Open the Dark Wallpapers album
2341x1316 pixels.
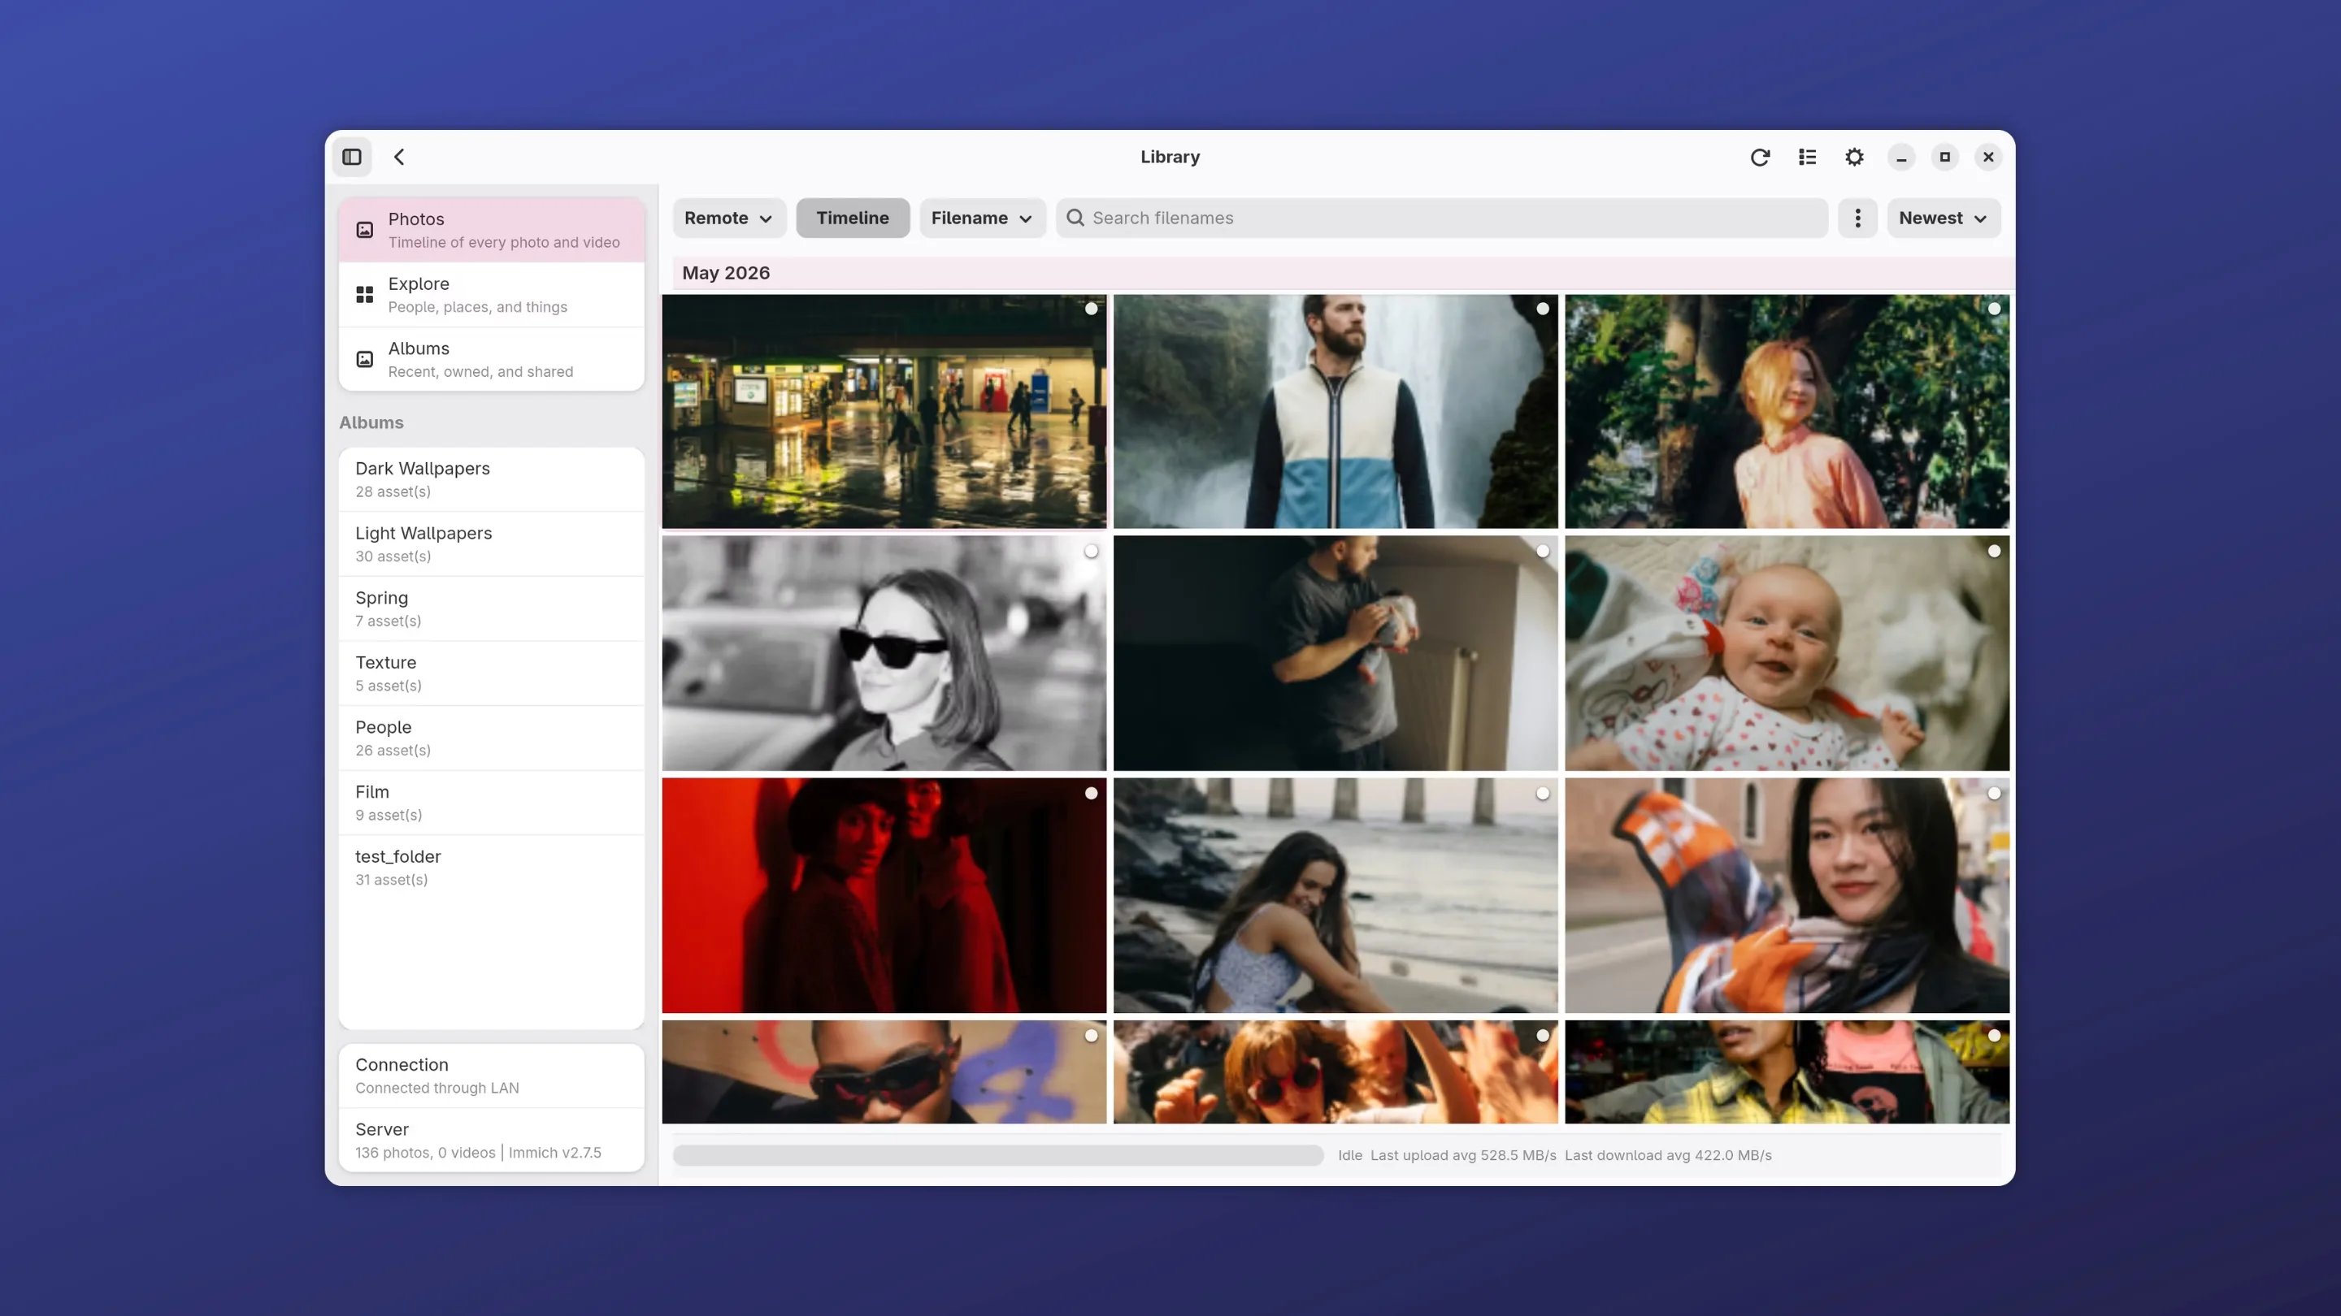click(x=492, y=479)
